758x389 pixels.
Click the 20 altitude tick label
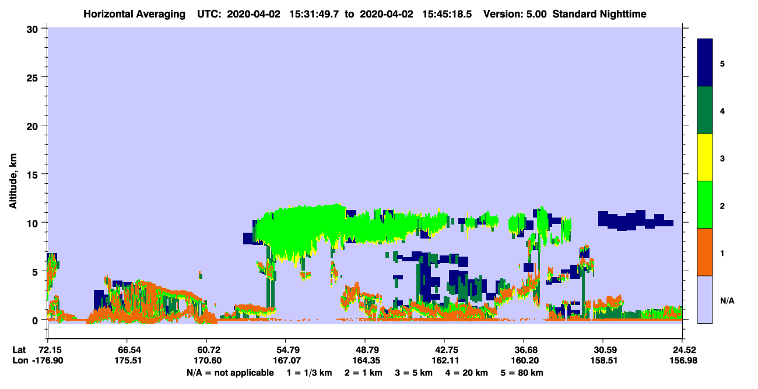click(x=34, y=125)
